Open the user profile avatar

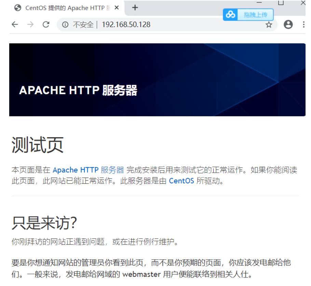click(x=288, y=25)
